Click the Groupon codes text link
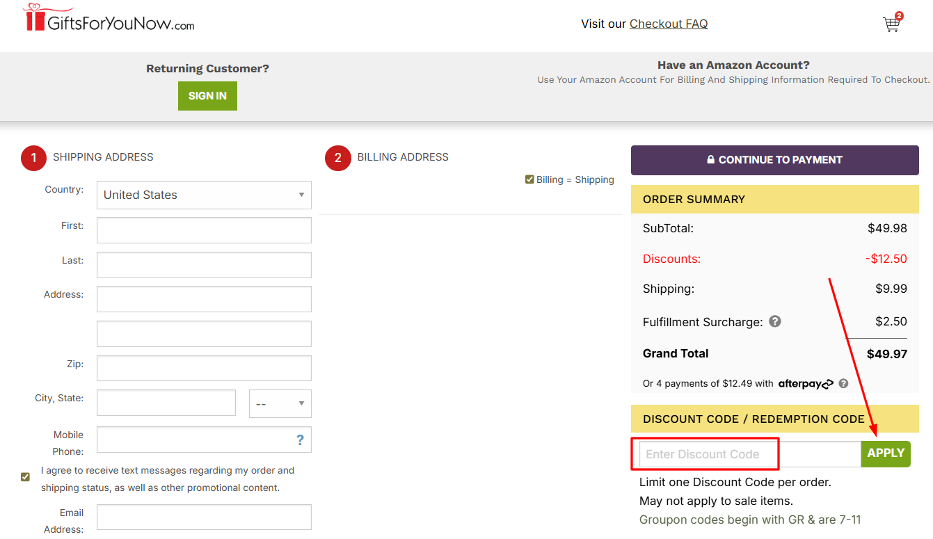Screen dimensions: 933x539 (x=750, y=520)
